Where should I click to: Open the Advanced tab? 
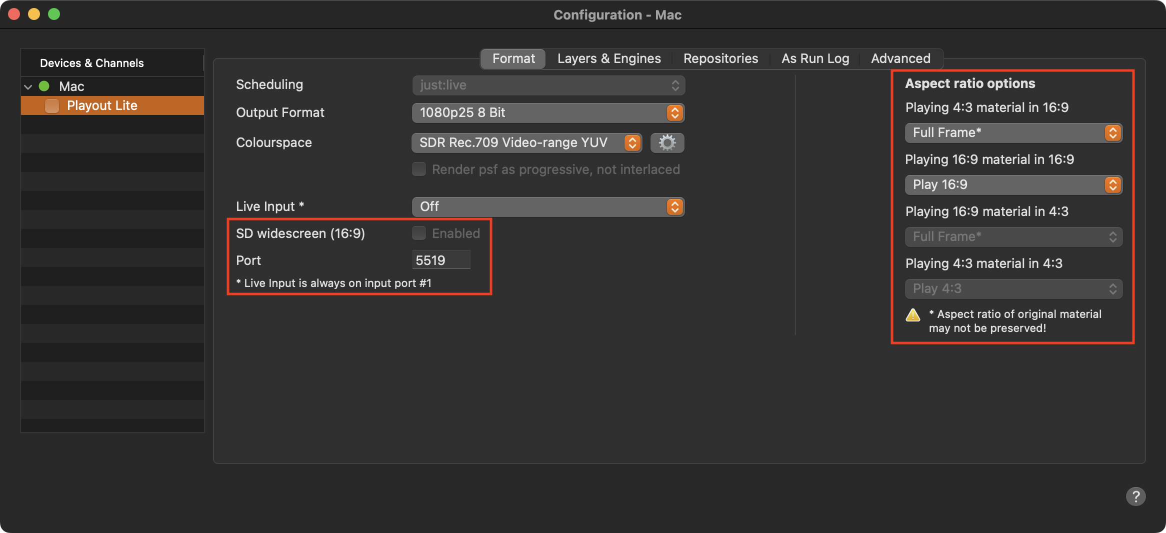coord(900,58)
